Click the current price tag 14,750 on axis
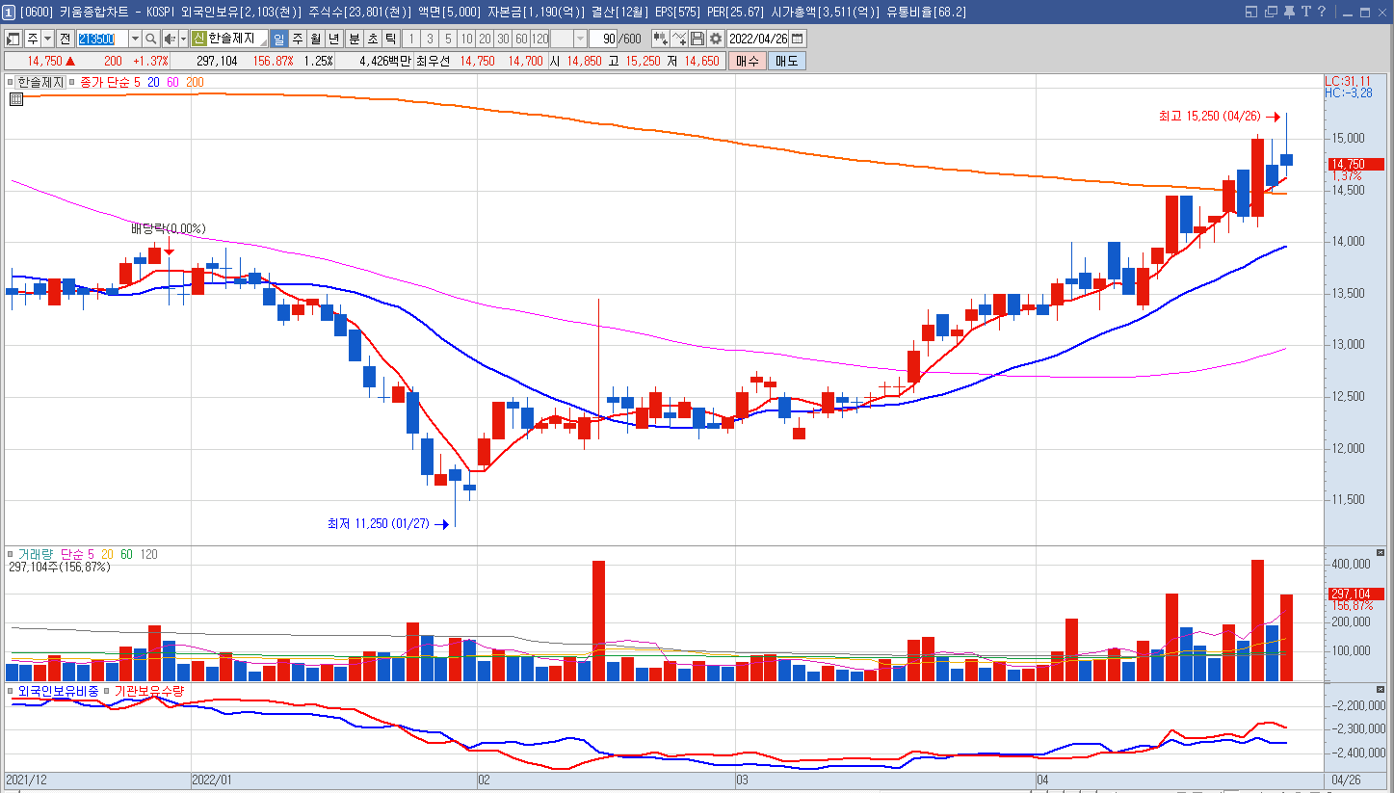Viewport: 1394px width, 793px height. tap(1356, 165)
